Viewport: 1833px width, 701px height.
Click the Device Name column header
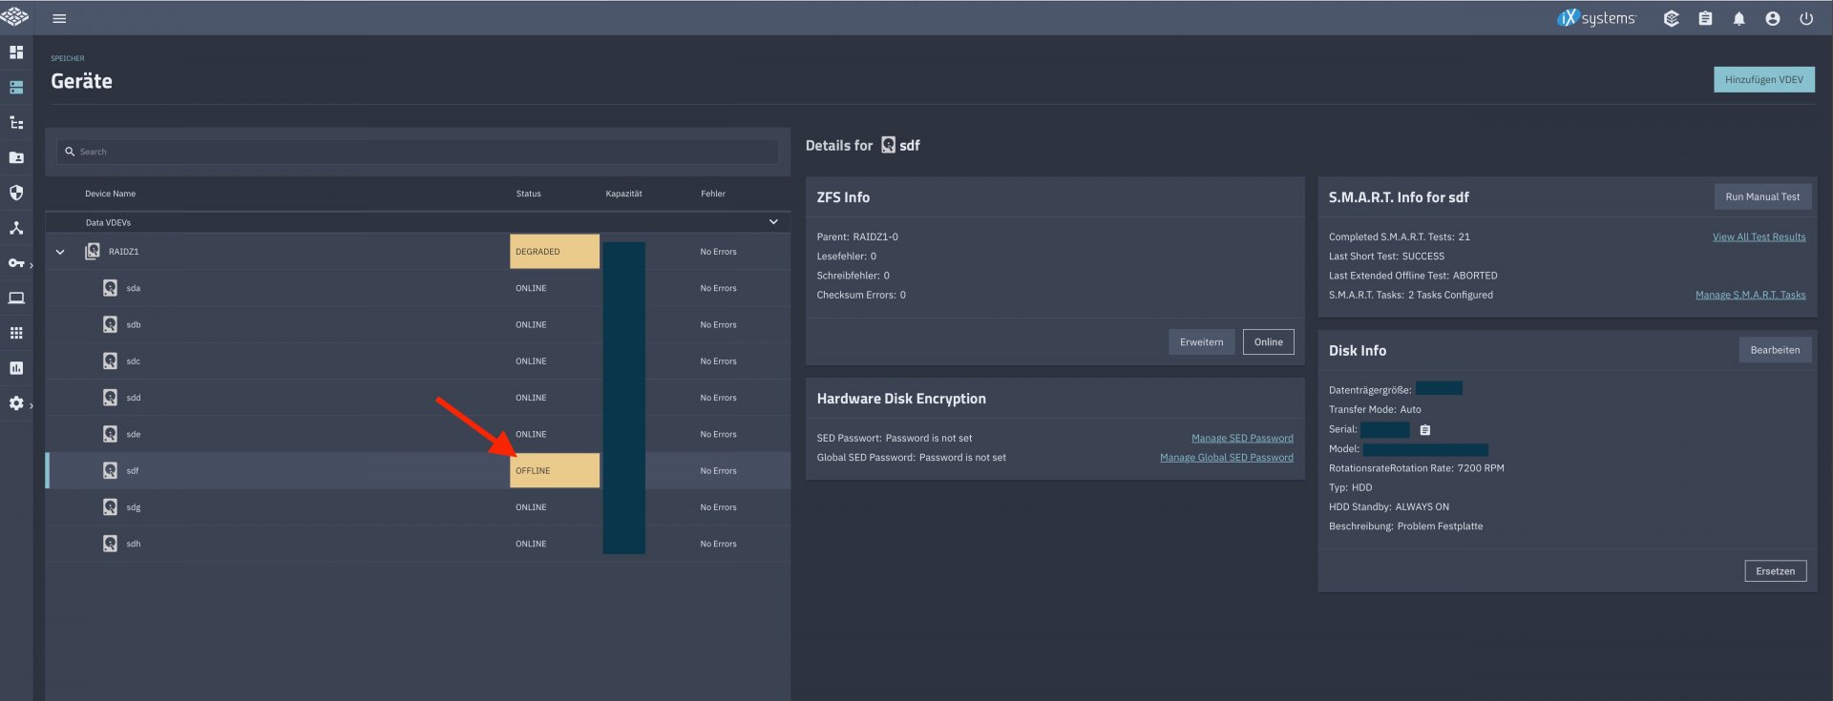[x=110, y=194]
